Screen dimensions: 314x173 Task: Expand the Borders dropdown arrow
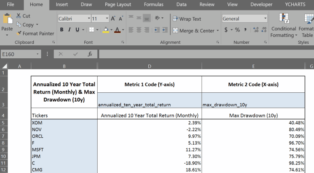(97, 30)
